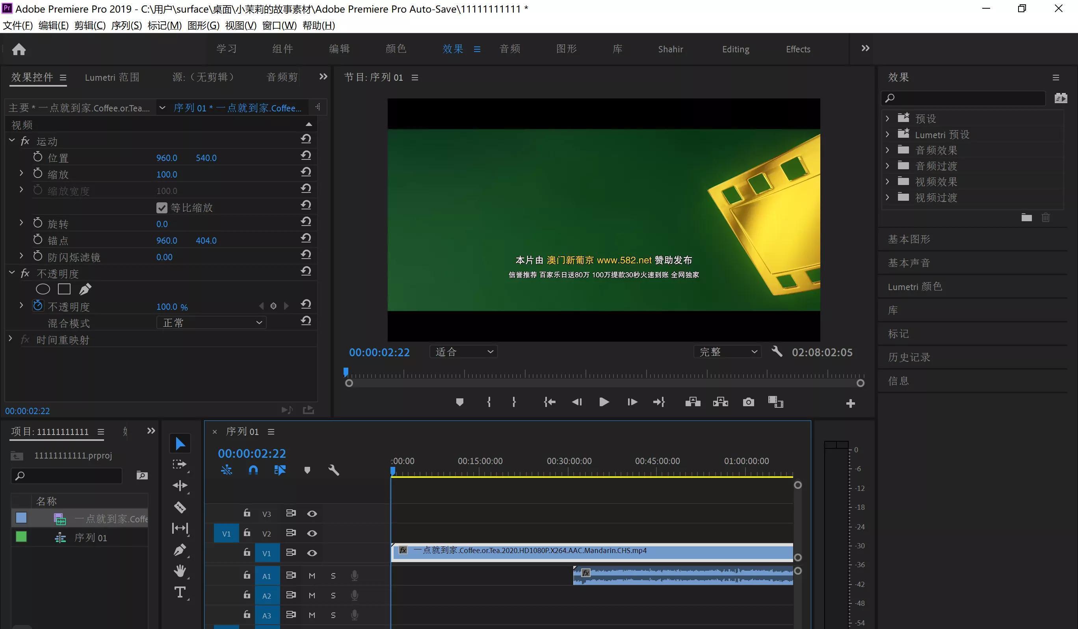The width and height of the screenshot is (1078, 629).
Task: Open the 混合模式 blend mode dropdown
Action: tap(211, 323)
